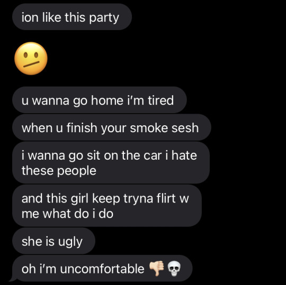Tap the word "party" in the top bubble
The width and height of the screenshot is (286, 285).
104,18
